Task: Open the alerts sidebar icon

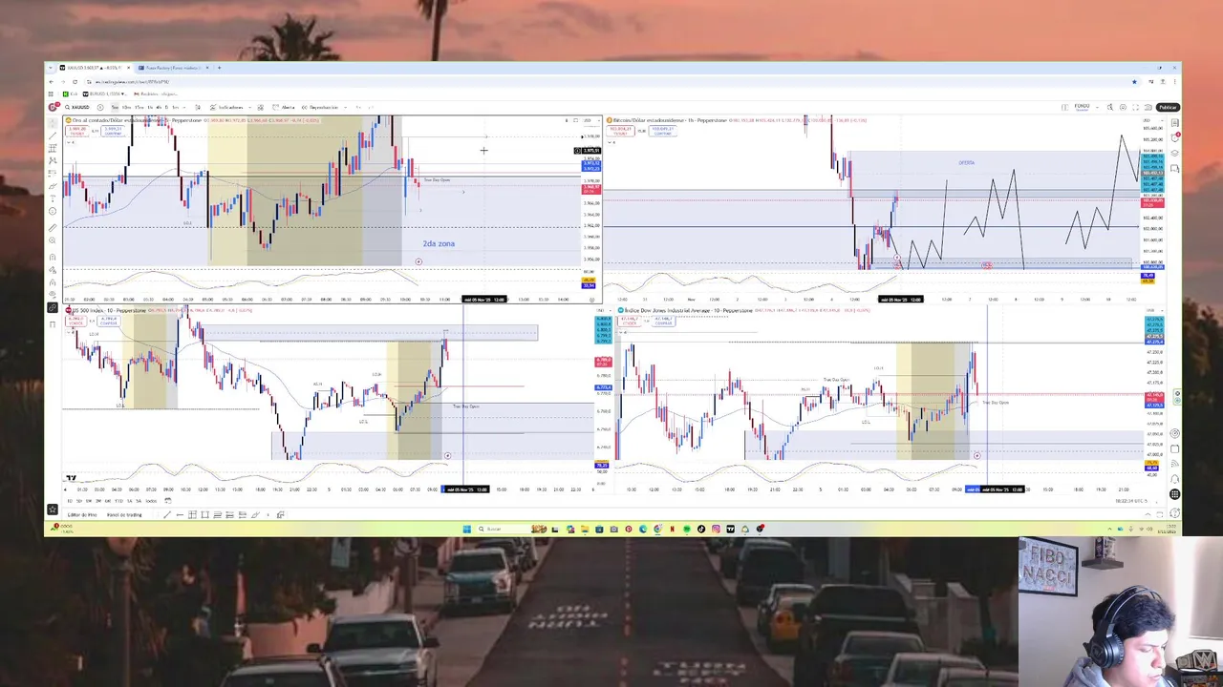Action: 1174,136
